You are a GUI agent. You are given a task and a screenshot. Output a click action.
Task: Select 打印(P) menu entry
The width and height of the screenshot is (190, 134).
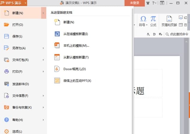click(17, 72)
